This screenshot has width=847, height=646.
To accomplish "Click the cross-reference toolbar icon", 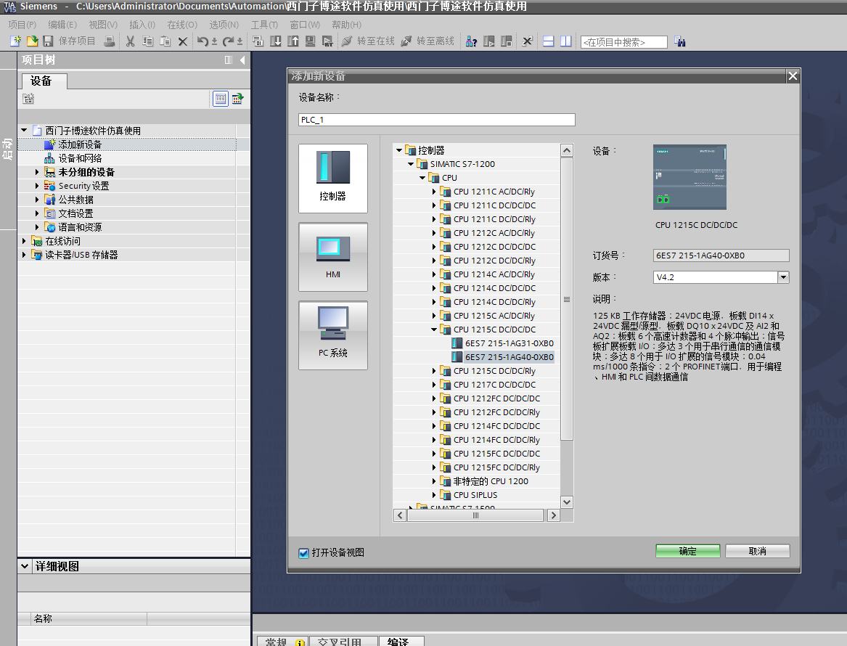I will [x=527, y=41].
